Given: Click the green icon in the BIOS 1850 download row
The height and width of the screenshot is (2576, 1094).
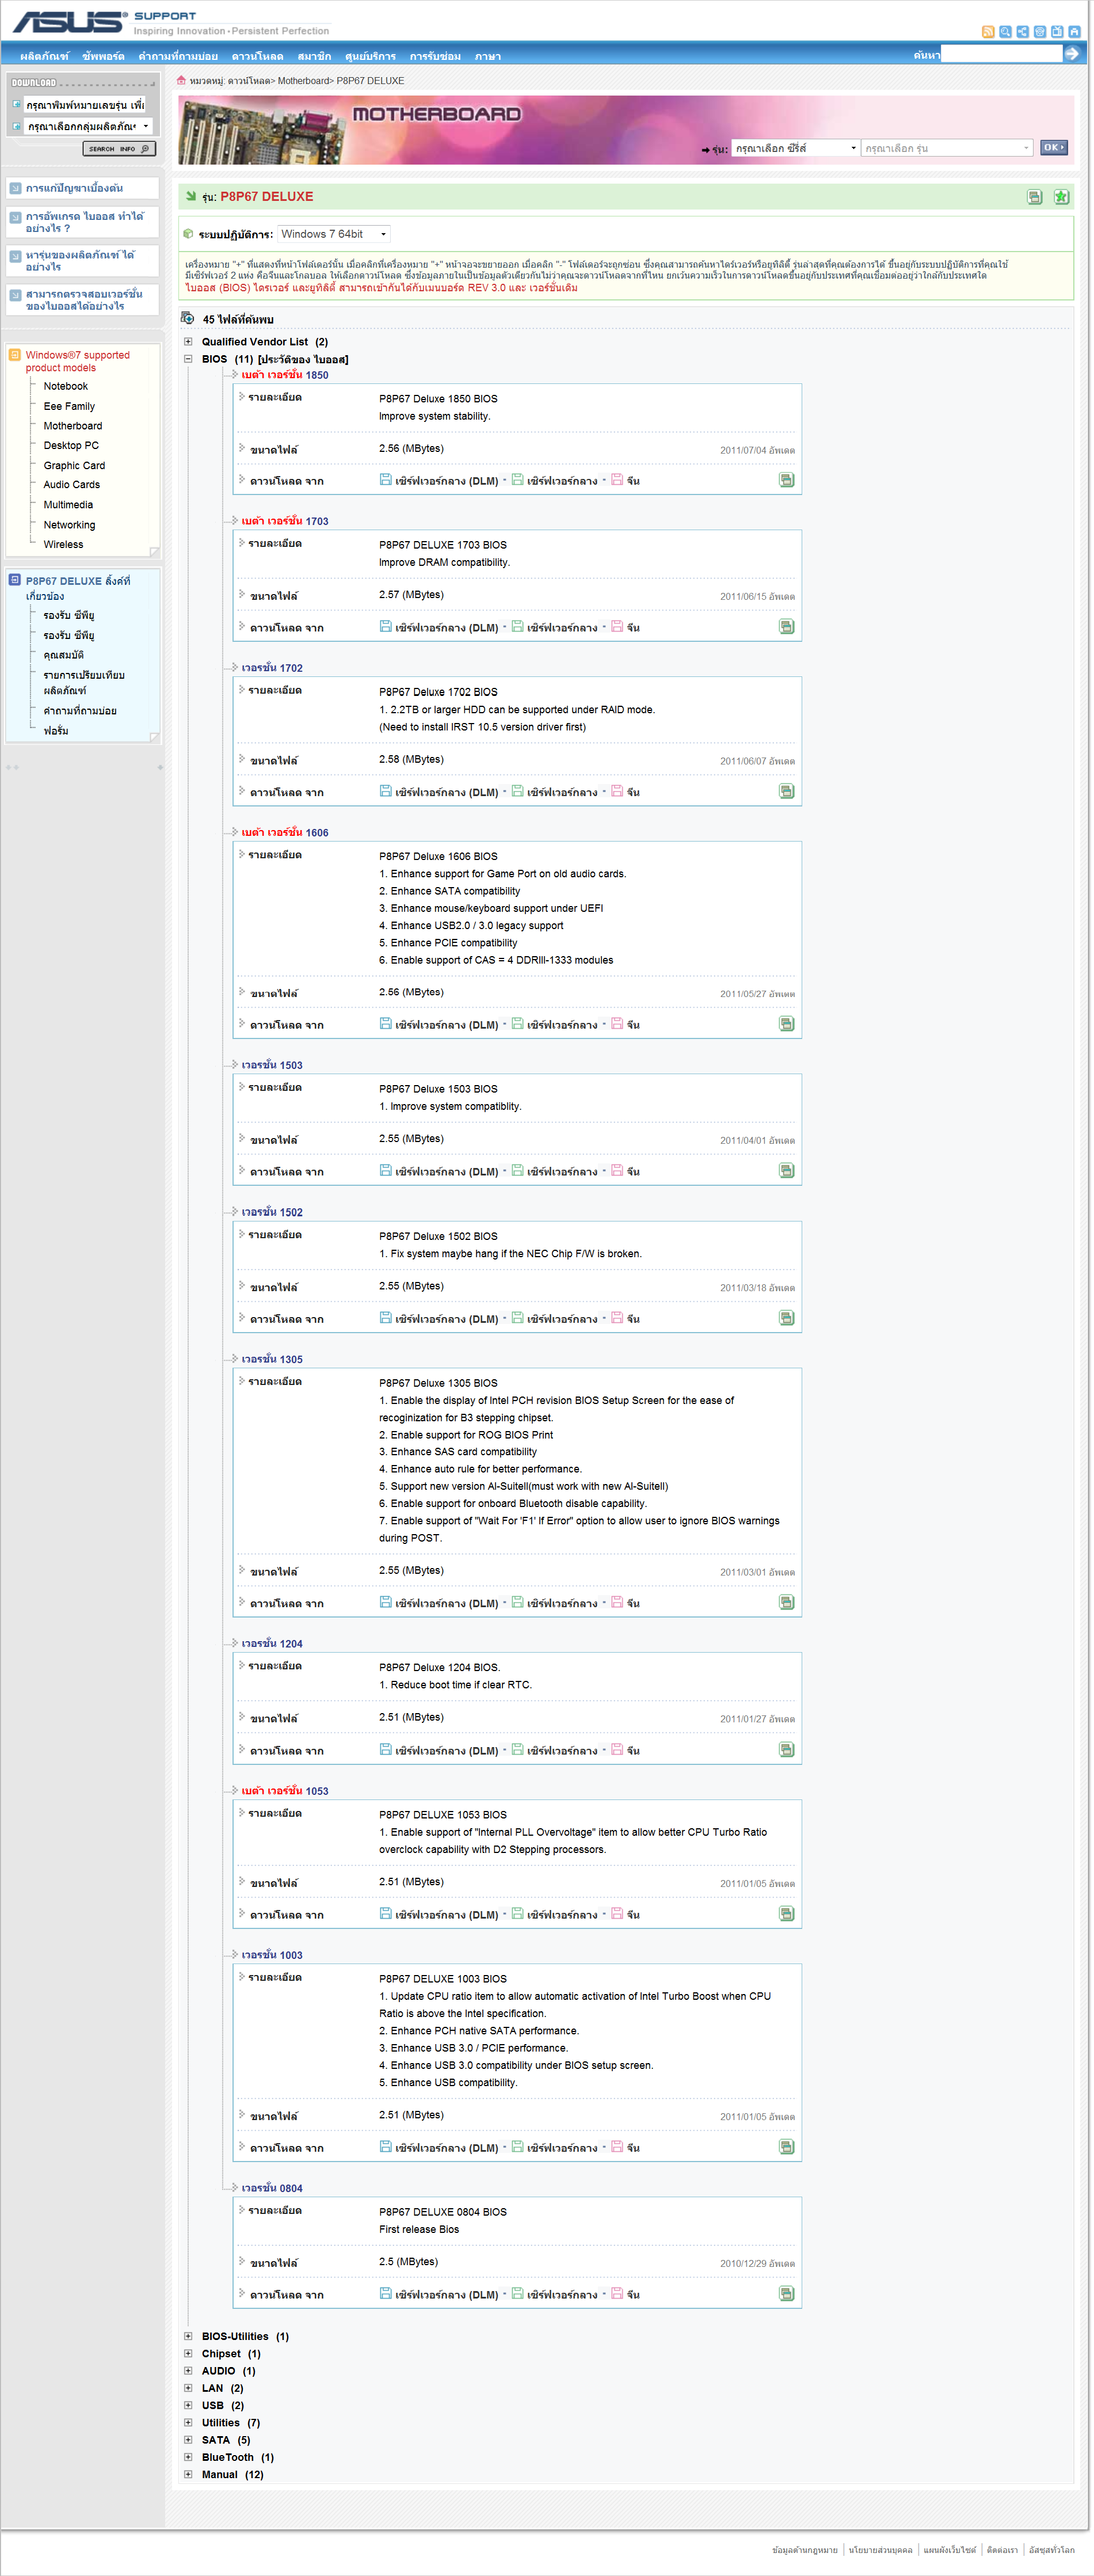Looking at the screenshot, I should [786, 480].
